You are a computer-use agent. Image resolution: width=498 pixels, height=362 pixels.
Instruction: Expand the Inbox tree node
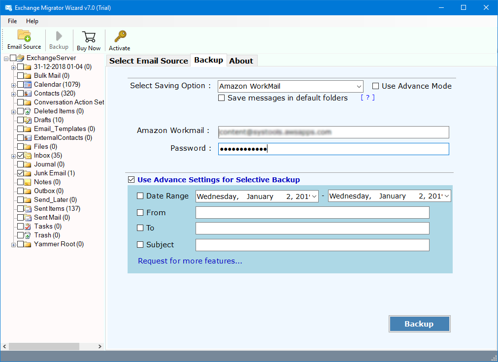click(x=13, y=157)
